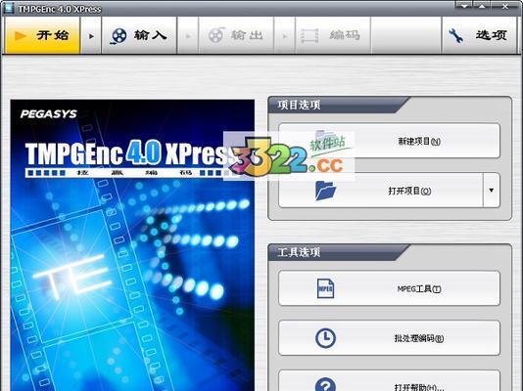Open 选项 (Options) with the wrench
Viewport: 523px width, 391px height.
pos(479,35)
